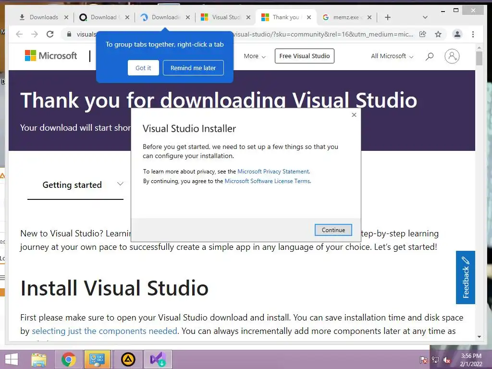Close the Visual Studio Installer dialog

pyautogui.click(x=354, y=115)
